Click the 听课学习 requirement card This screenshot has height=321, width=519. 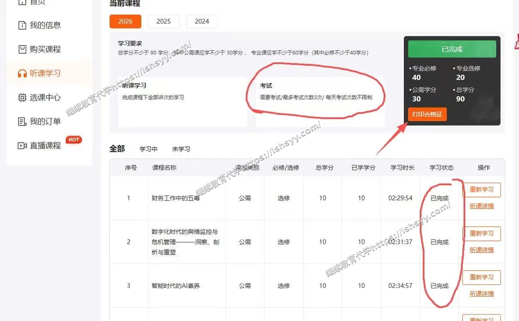point(183,102)
